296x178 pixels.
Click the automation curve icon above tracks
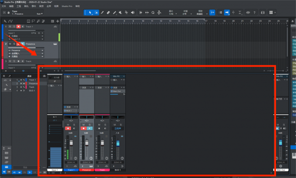(10, 21)
